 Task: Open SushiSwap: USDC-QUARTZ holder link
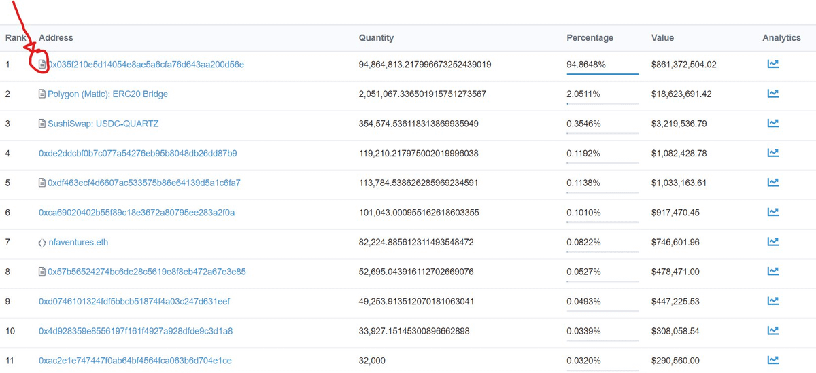tap(103, 124)
